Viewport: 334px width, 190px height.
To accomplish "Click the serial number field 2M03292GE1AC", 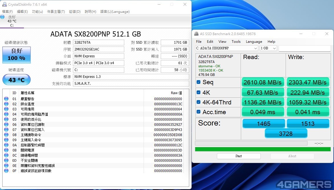I will point(99,49).
